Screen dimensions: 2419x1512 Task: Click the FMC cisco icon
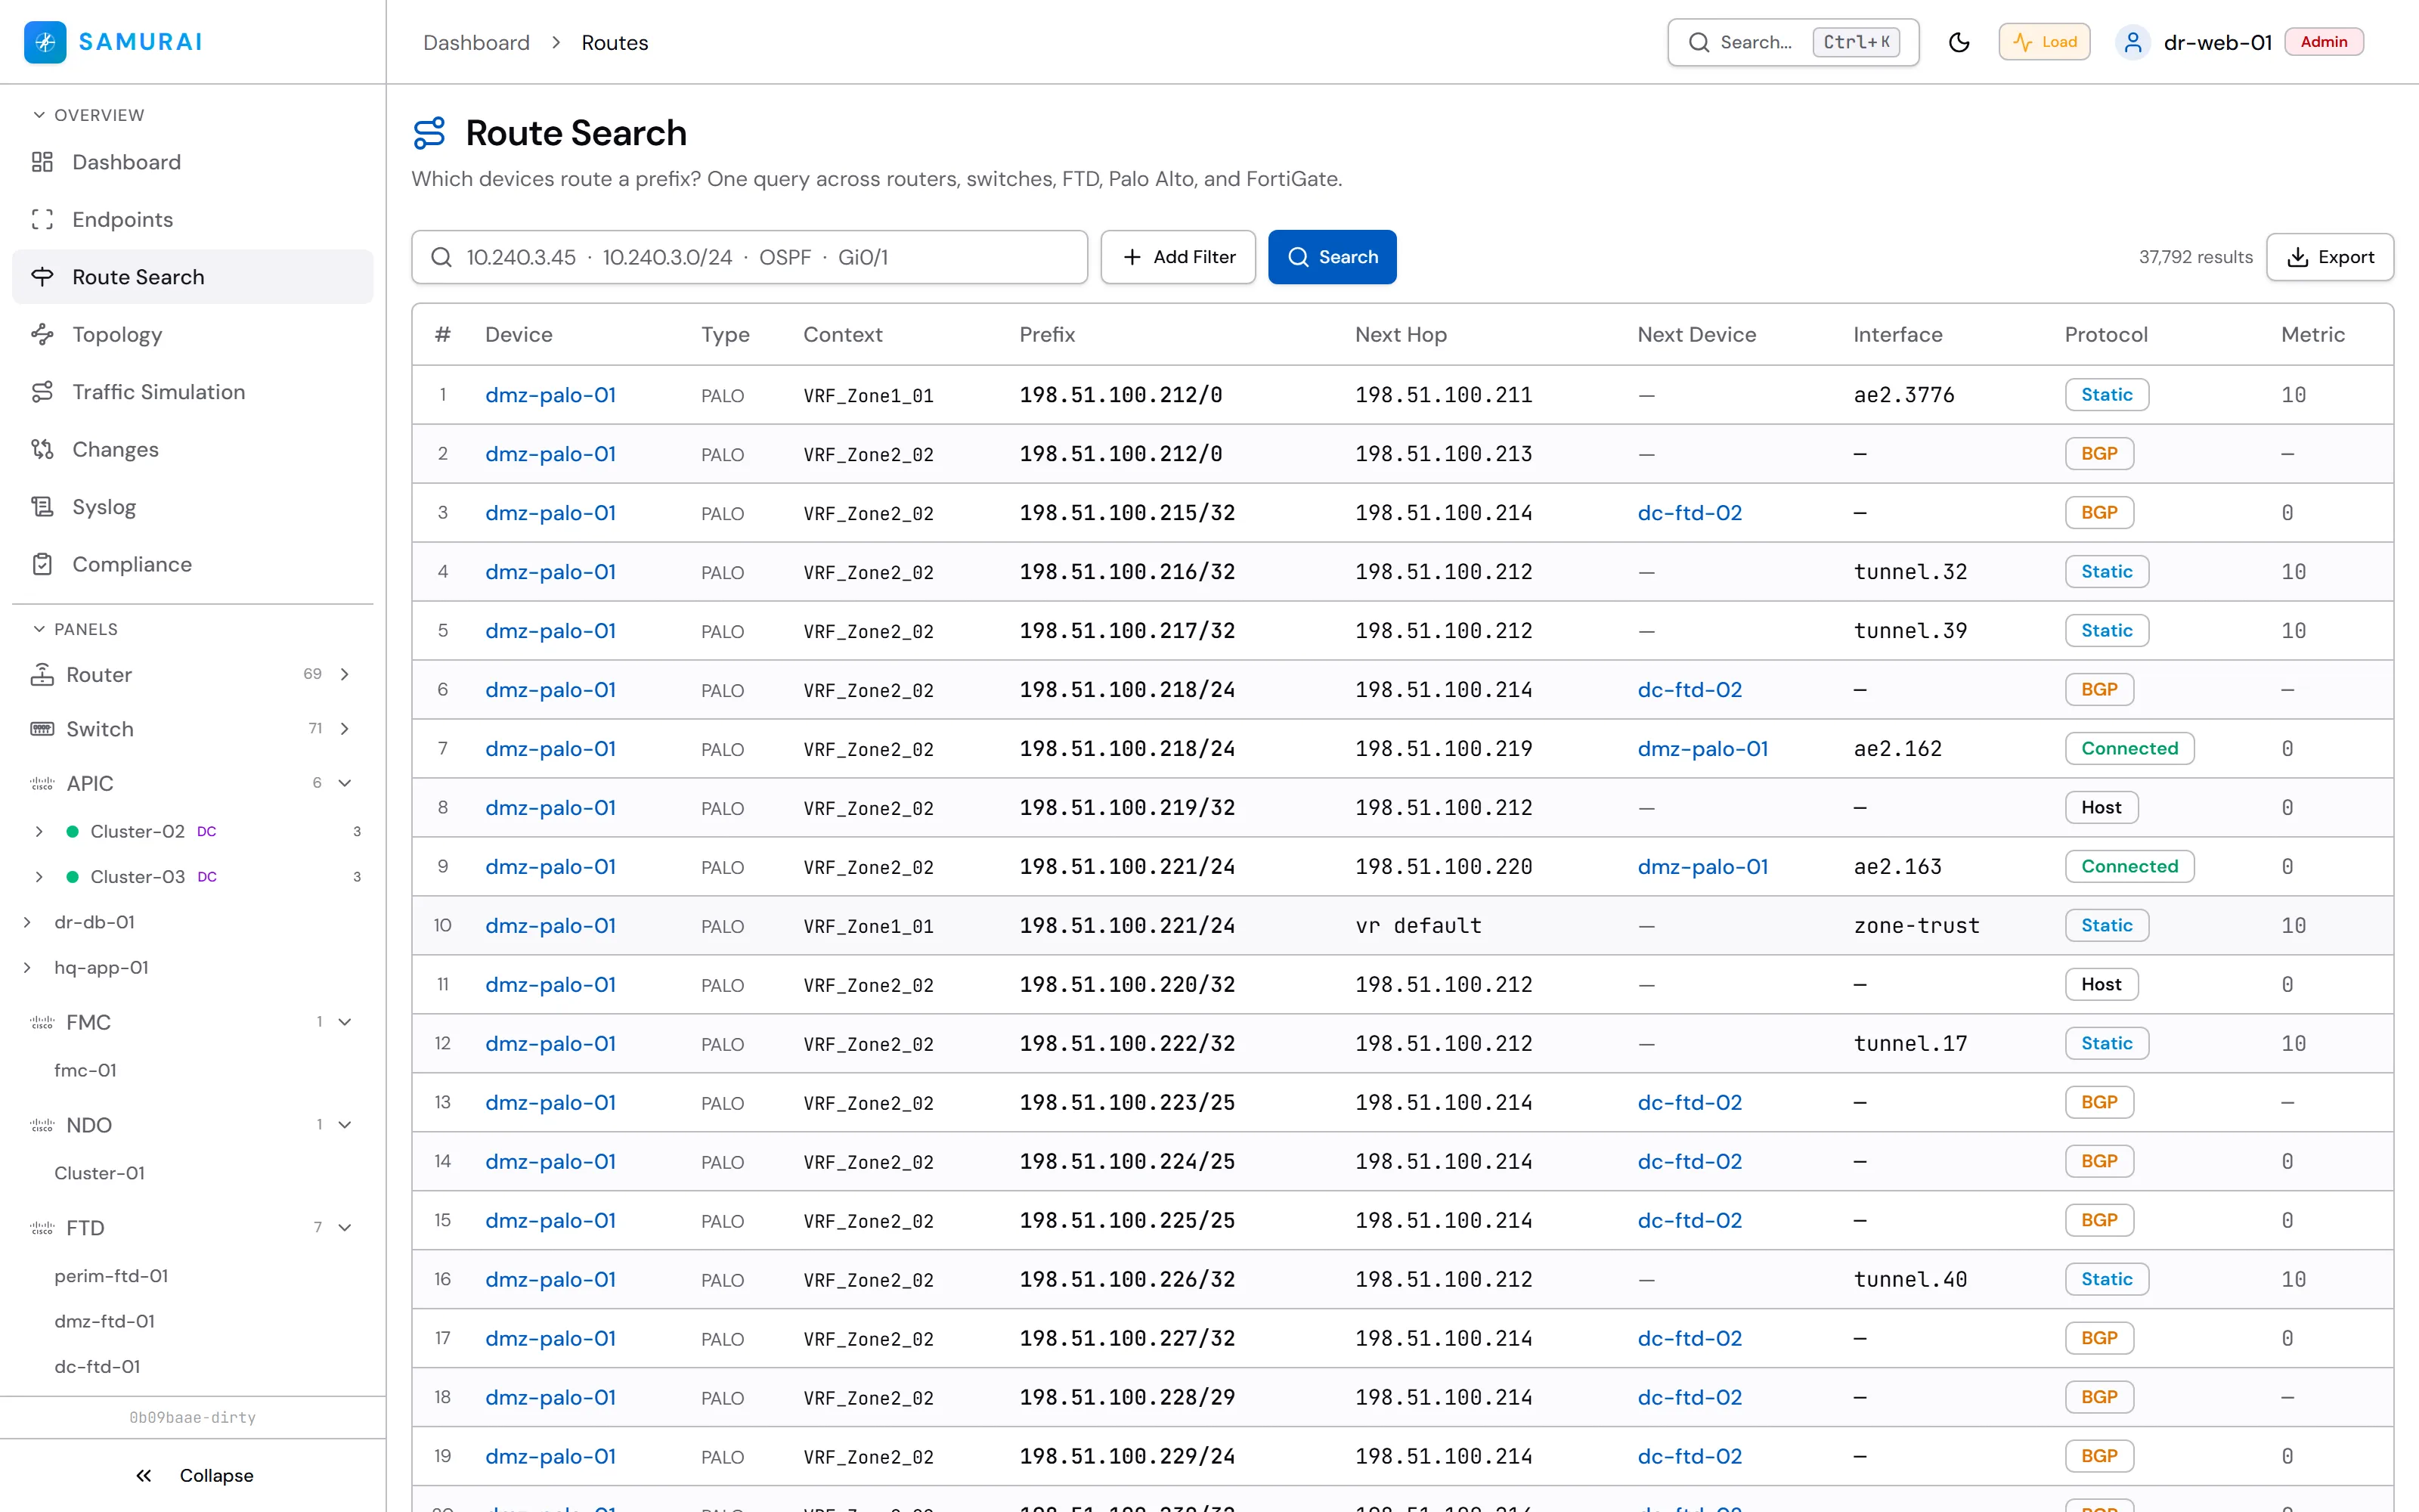pyautogui.click(x=42, y=1022)
